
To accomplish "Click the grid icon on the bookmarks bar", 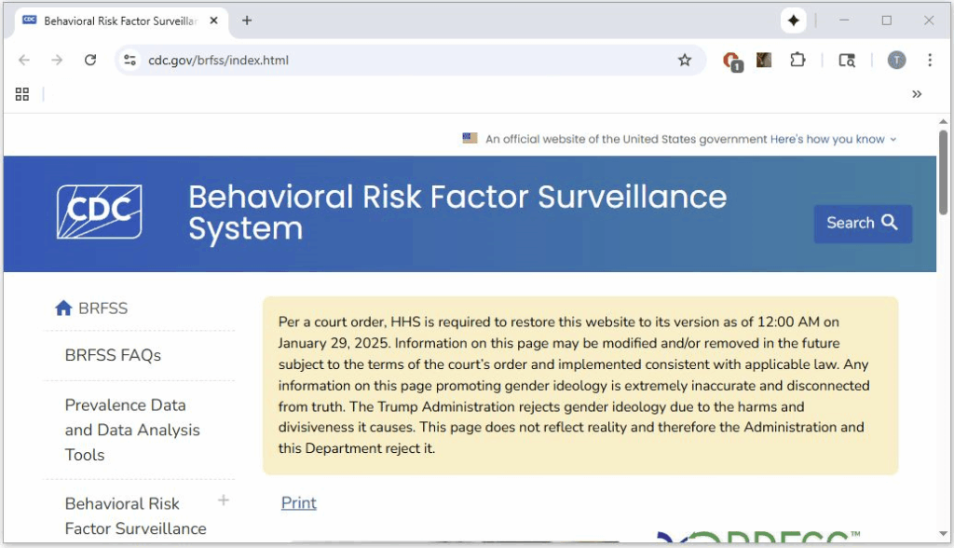I will click(x=22, y=93).
